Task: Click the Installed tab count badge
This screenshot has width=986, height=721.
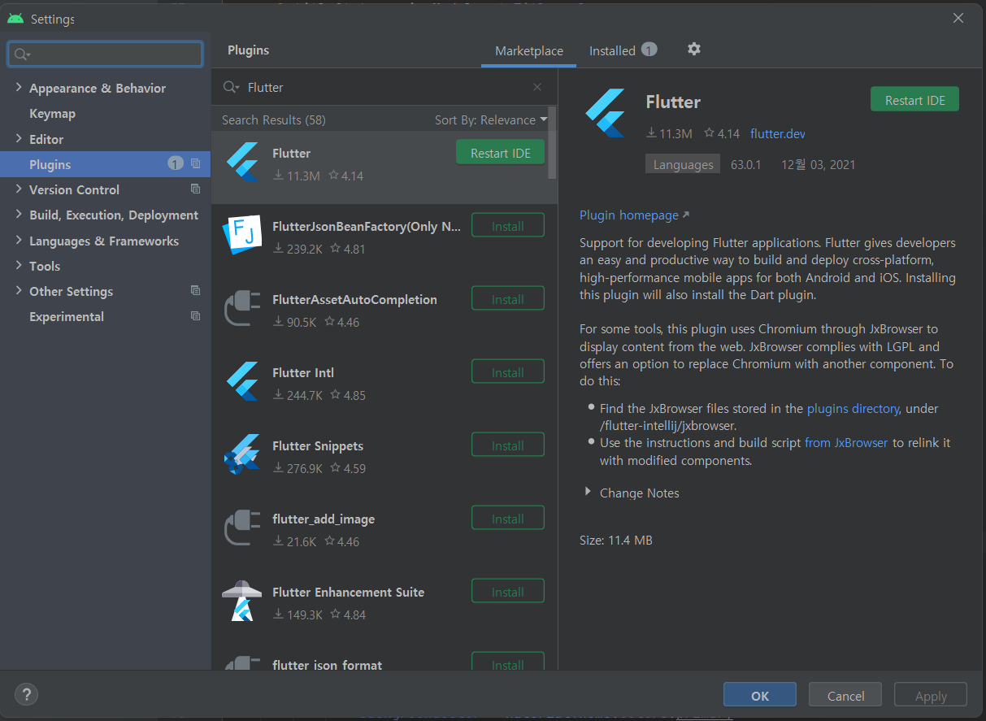Action: pos(649,50)
